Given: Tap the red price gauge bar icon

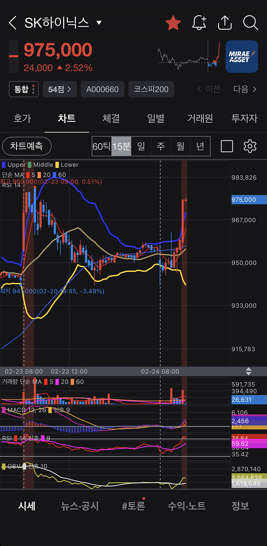Looking at the screenshot, I should pos(14,57).
